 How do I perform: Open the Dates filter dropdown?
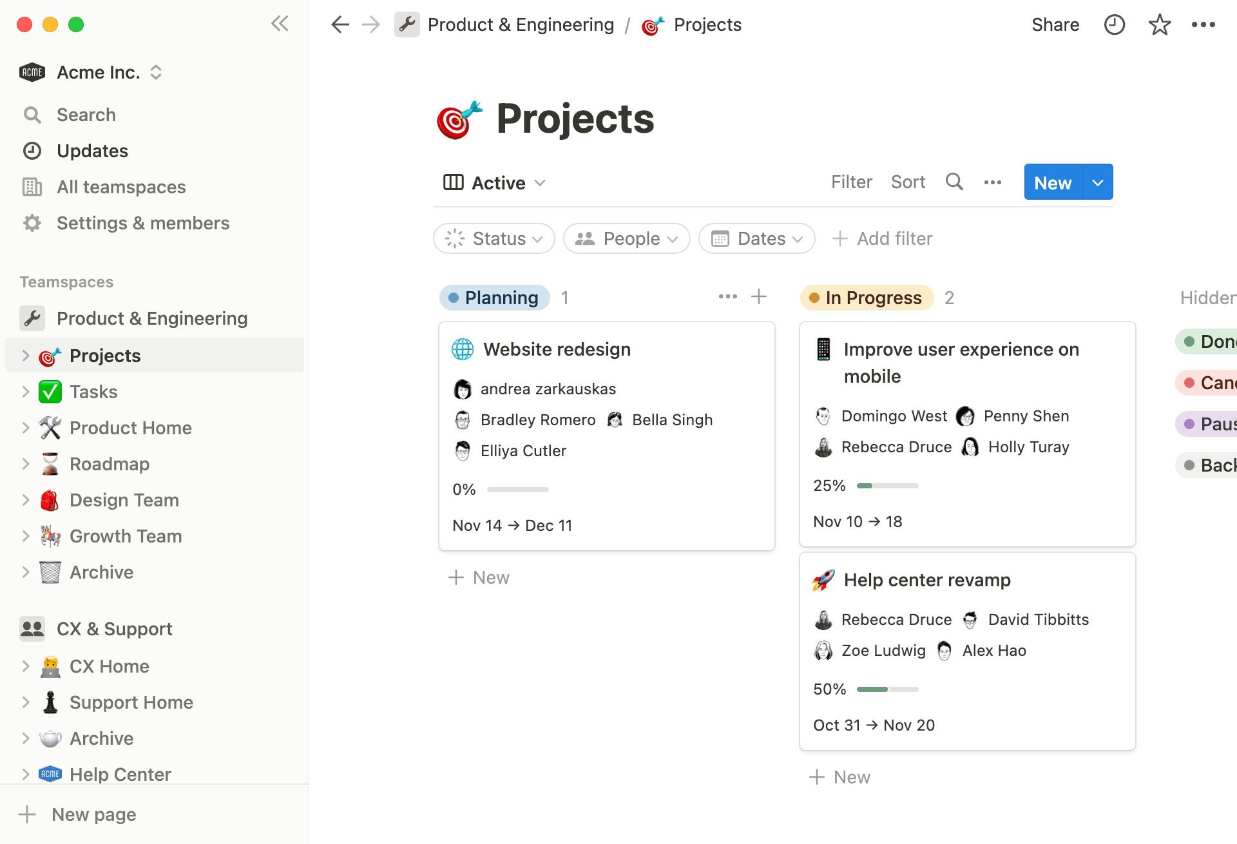tap(756, 238)
